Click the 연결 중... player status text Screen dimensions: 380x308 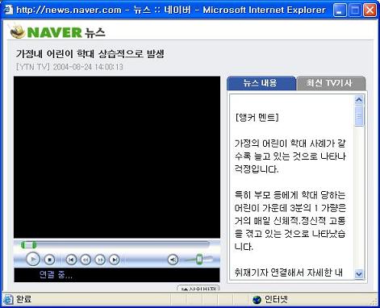56,275
